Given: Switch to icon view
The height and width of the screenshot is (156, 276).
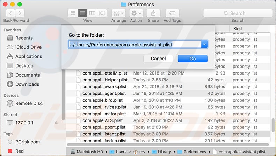Looking at the screenshot, I should [x=73, y=13].
